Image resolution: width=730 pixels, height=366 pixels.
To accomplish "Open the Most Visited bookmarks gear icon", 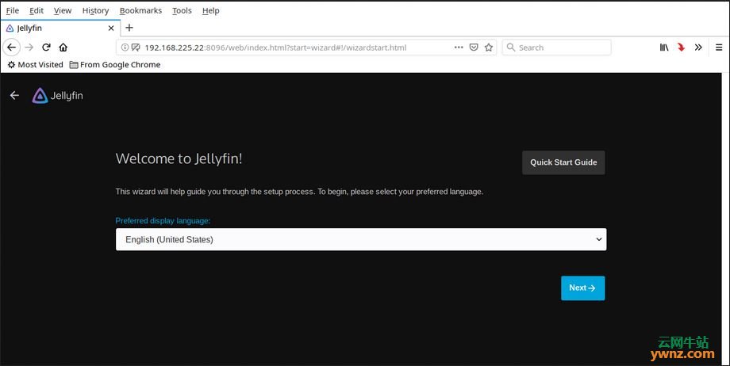I will click(x=12, y=65).
